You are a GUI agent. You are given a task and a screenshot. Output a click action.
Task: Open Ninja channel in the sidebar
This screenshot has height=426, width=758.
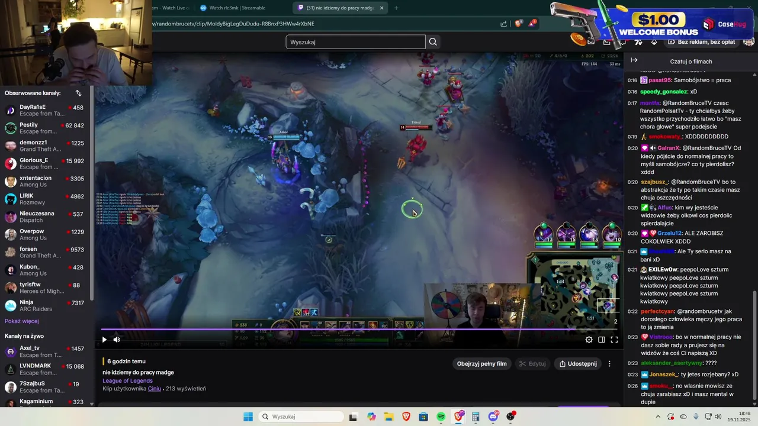tap(44, 306)
